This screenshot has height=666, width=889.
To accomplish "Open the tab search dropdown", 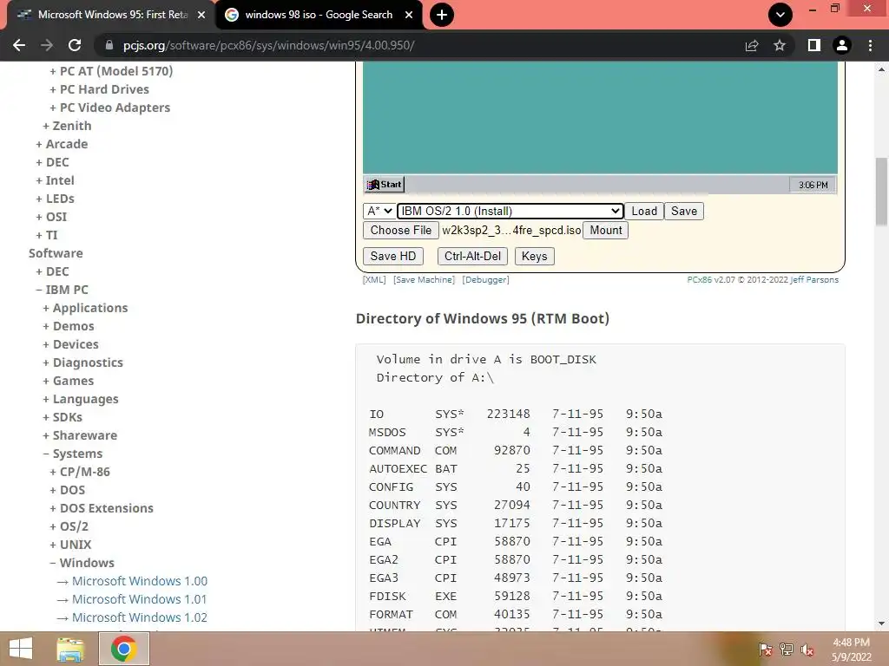I will click(x=780, y=15).
